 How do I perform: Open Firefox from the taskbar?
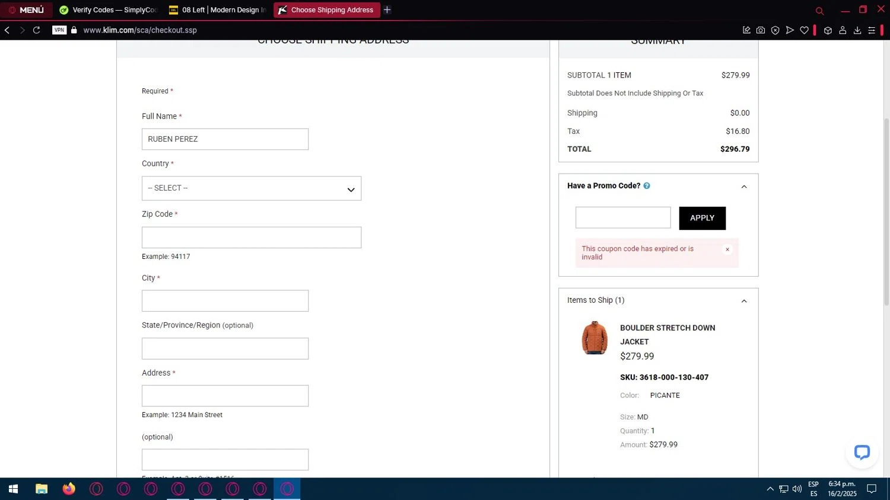click(x=69, y=489)
